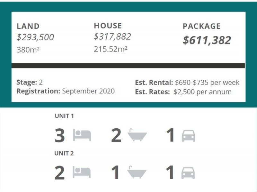Click the Unit 1 bed icon

click(82, 135)
